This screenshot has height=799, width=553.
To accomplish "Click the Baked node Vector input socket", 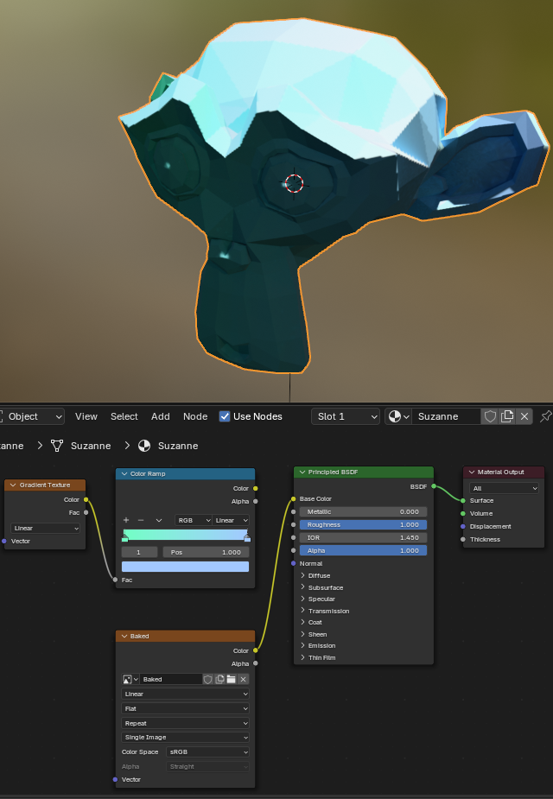I will [115, 780].
